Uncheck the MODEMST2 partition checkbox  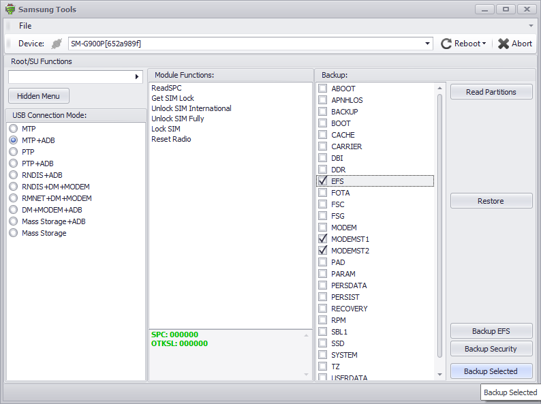click(x=322, y=251)
